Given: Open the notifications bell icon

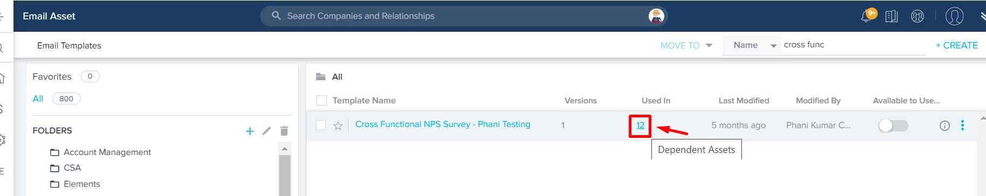Looking at the screenshot, I should (867, 16).
